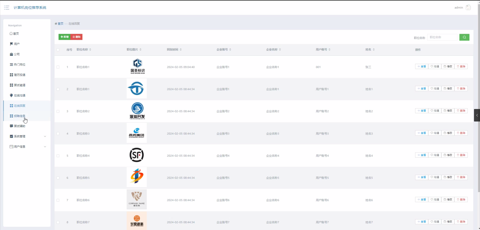Click 查看 for the 姓名5 row
The height and width of the screenshot is (230, 480).
pyautogui.click(x=422, y=177)
